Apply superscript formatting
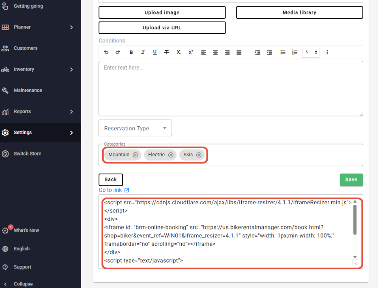This screenshot has width=378, height=288. (x=191, y=52)
